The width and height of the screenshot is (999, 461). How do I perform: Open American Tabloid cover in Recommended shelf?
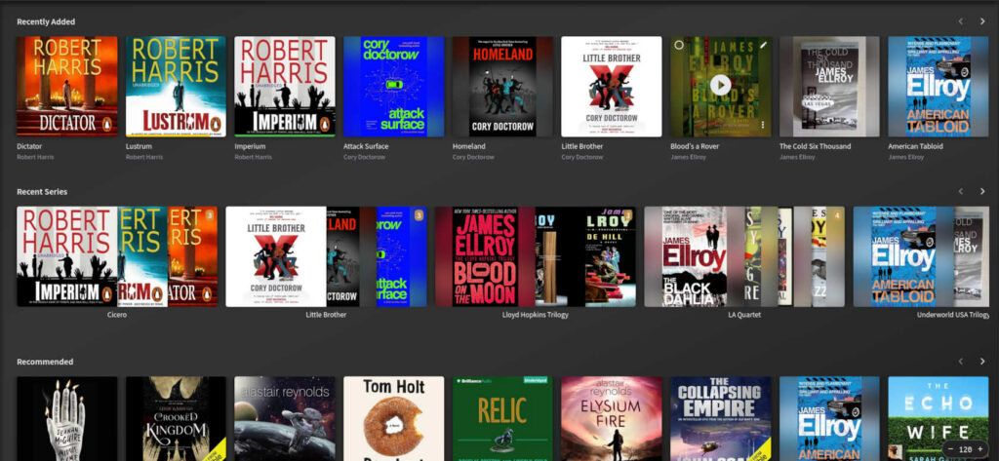[x=829, y=418]
